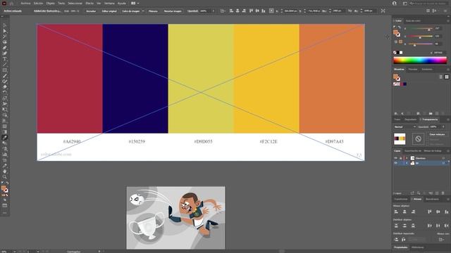Adjust the green G color slider
The image size is (451, 253).
420,37
